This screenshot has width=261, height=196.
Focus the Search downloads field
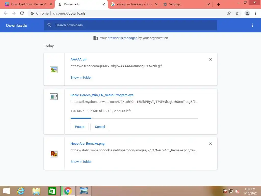coord(130,25)
